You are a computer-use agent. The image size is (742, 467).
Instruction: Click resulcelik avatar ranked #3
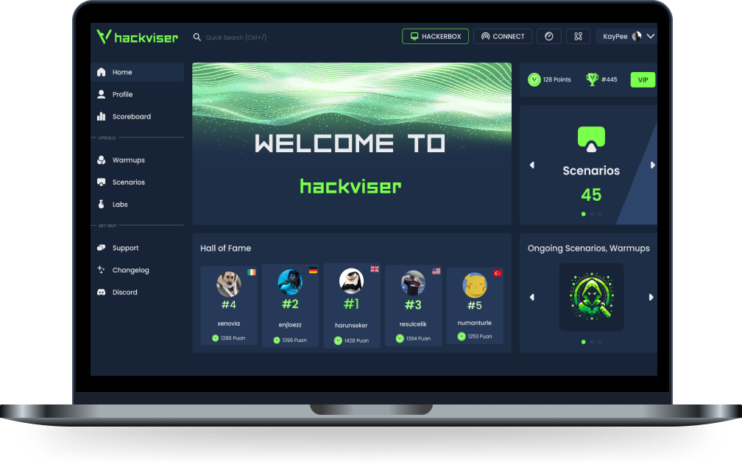tap(413, 283)
